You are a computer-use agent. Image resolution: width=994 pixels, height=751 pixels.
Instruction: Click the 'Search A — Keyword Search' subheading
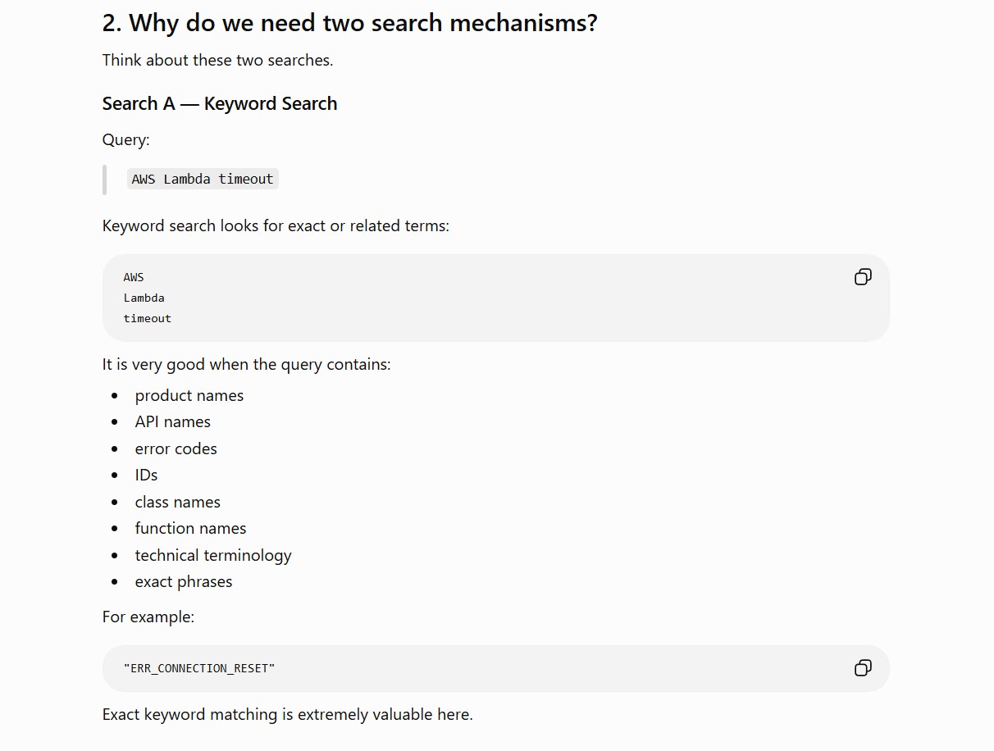coord(220,103)
